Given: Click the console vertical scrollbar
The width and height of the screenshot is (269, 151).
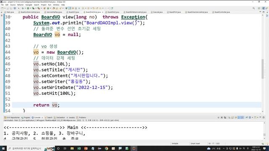Looking at the screenshot, I should coord(264,131).
